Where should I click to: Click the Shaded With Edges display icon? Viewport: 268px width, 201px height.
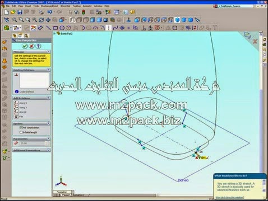pos(93,20)
